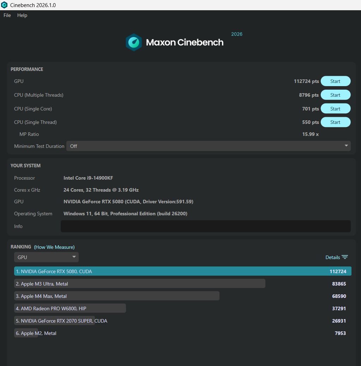This screenshot has height=366, width=361.
Task: Click the GPU driver version text
Action: [x=128, y=202]
